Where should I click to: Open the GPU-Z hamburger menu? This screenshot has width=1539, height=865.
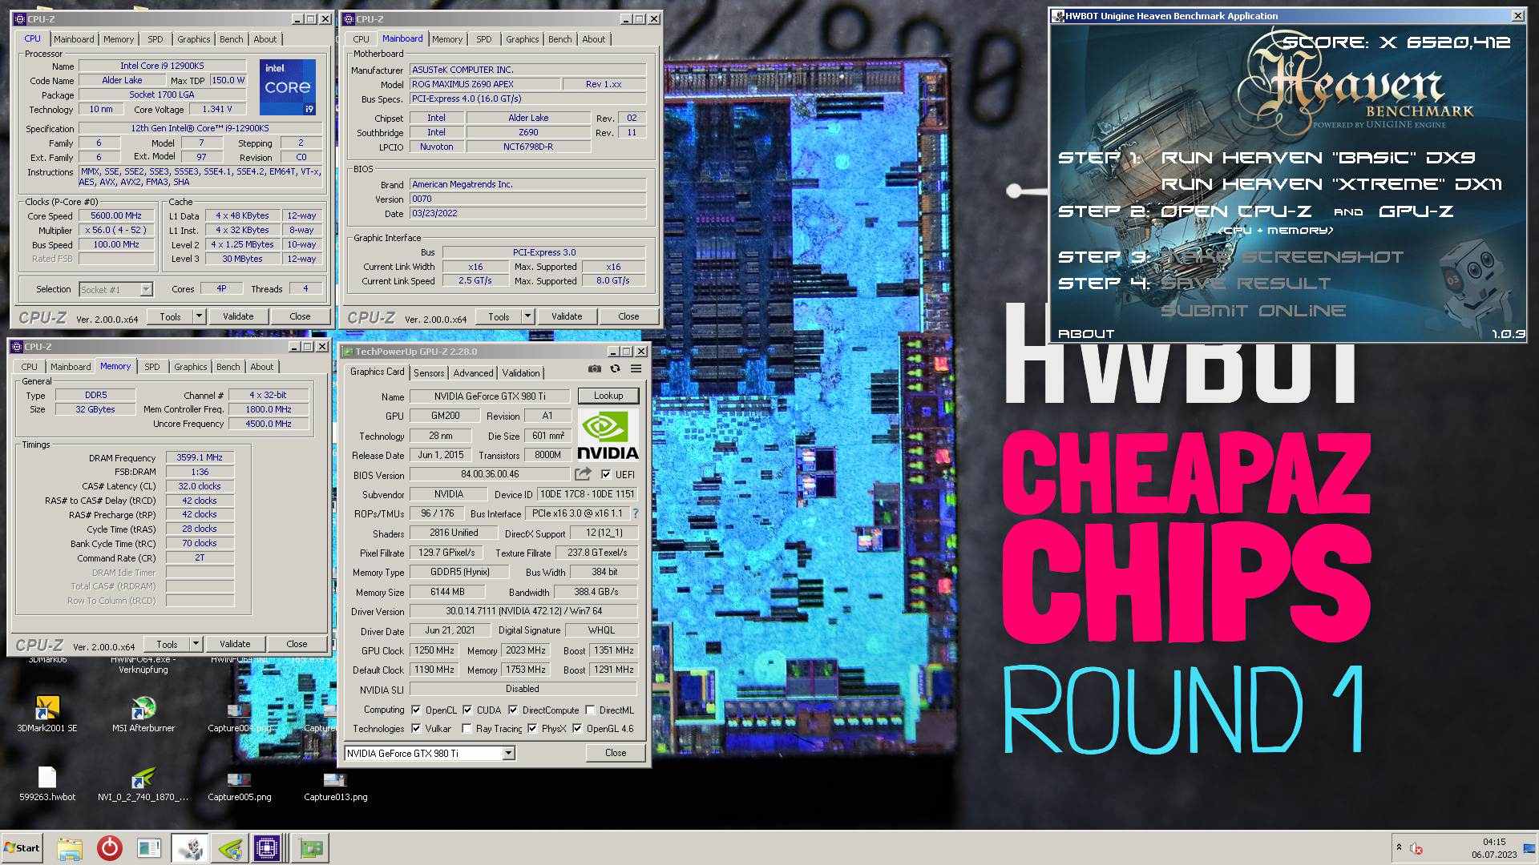click(x=636, y=368)
